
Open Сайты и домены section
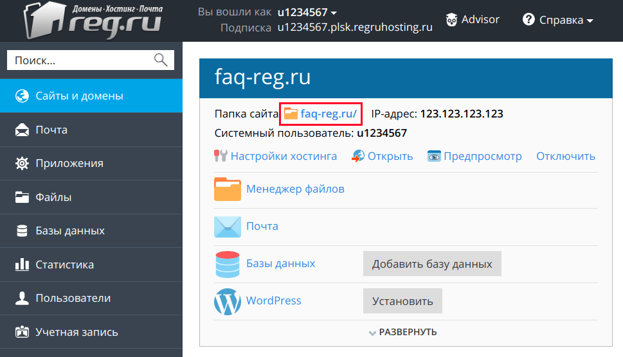[x=91, y=96]
